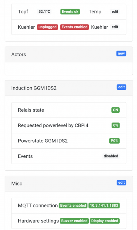The height and width of the screenshot is (230, 137).
Task: Edit the Induction GGM IDS2 settings
Action: pyautogui.click(x=122, y=87)
